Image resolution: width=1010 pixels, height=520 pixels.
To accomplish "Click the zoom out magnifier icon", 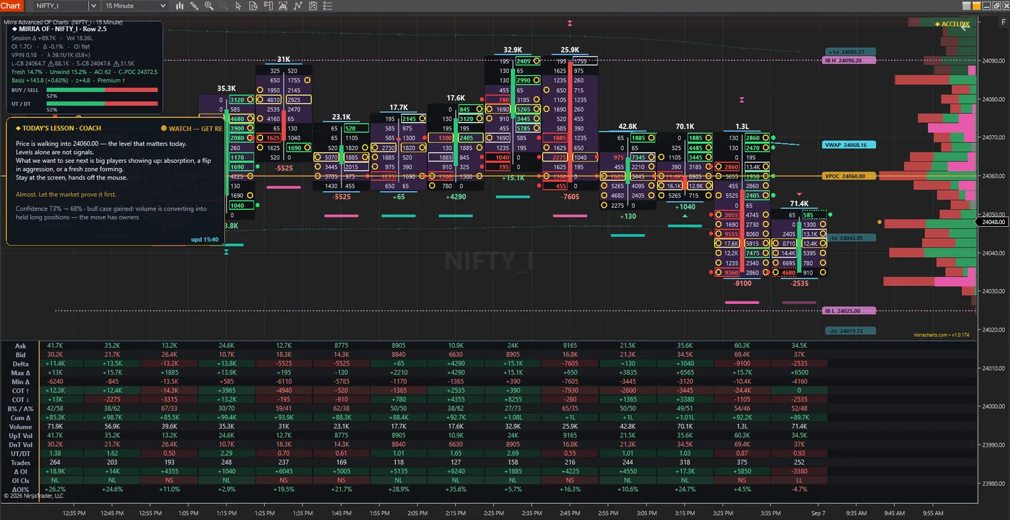I will pyautogui.click(x=224, y=6).
